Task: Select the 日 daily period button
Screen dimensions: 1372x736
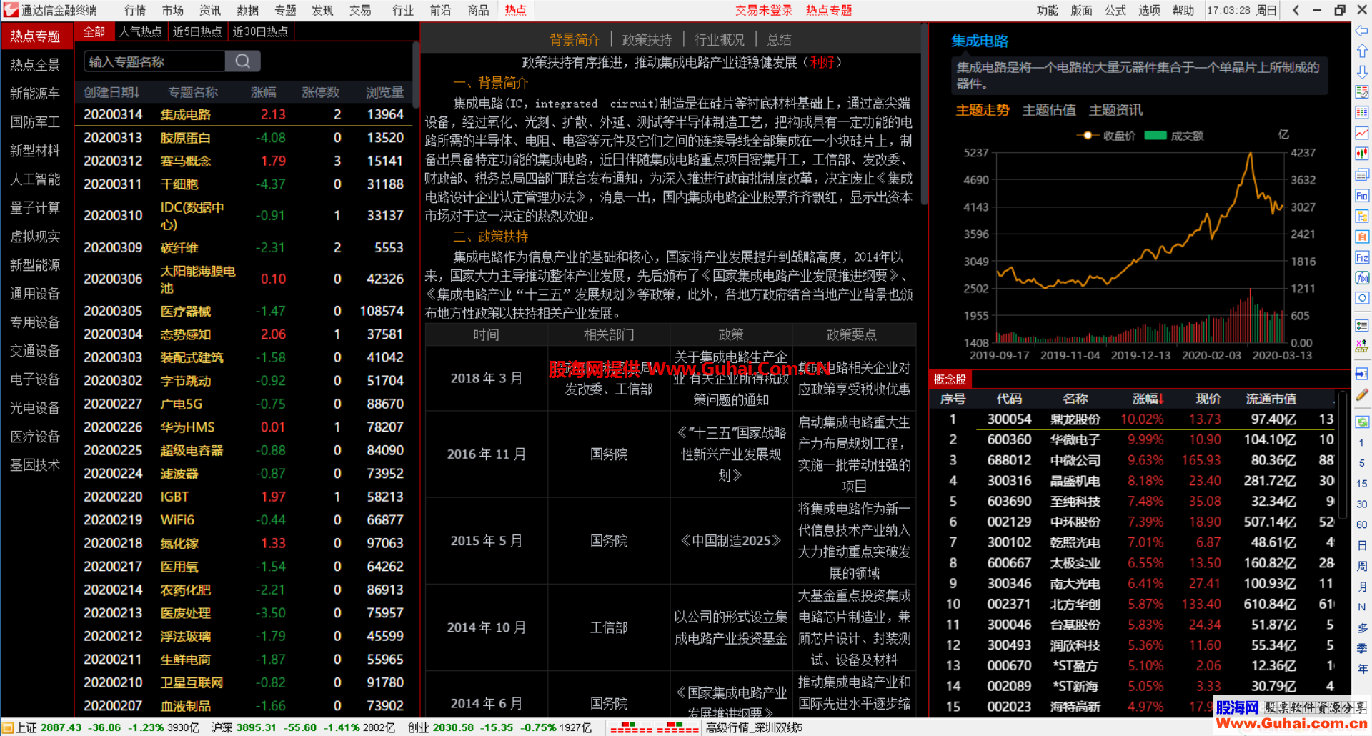Action: (1362, 545)
